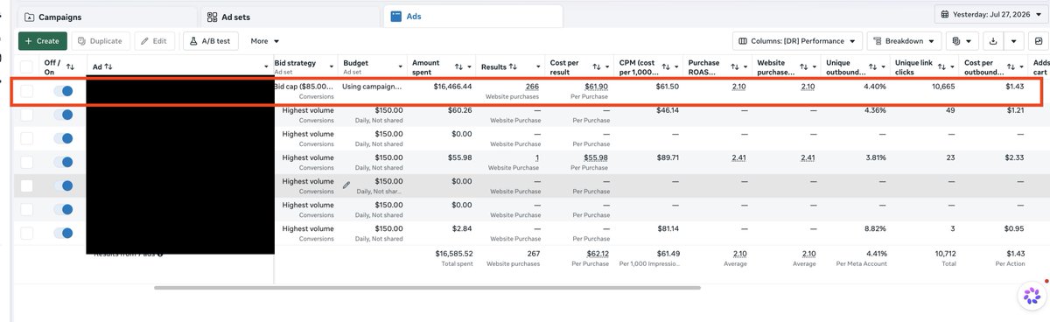Open the Amount spent column menu arrow

point(470,66)
